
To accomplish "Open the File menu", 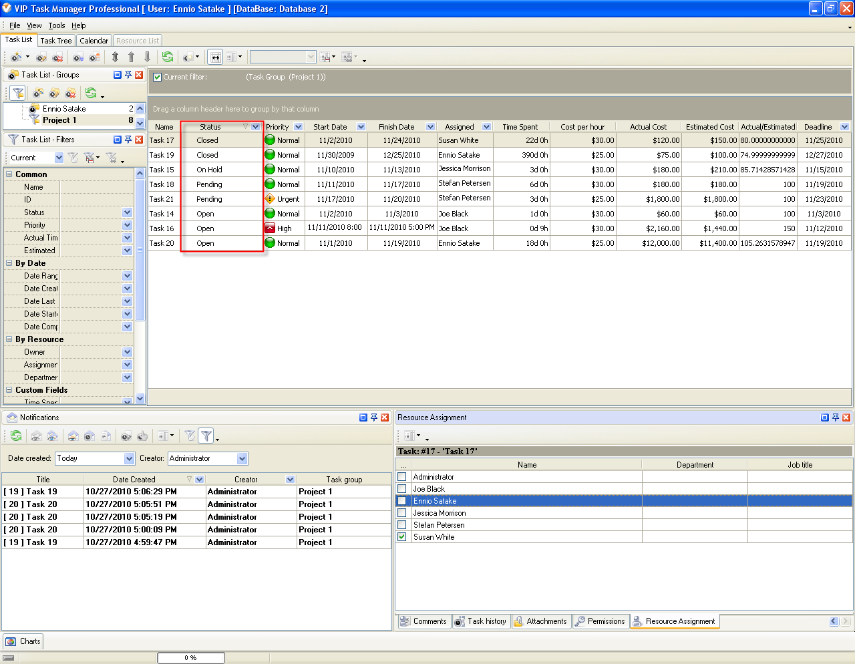I will [x=15, y=25].
